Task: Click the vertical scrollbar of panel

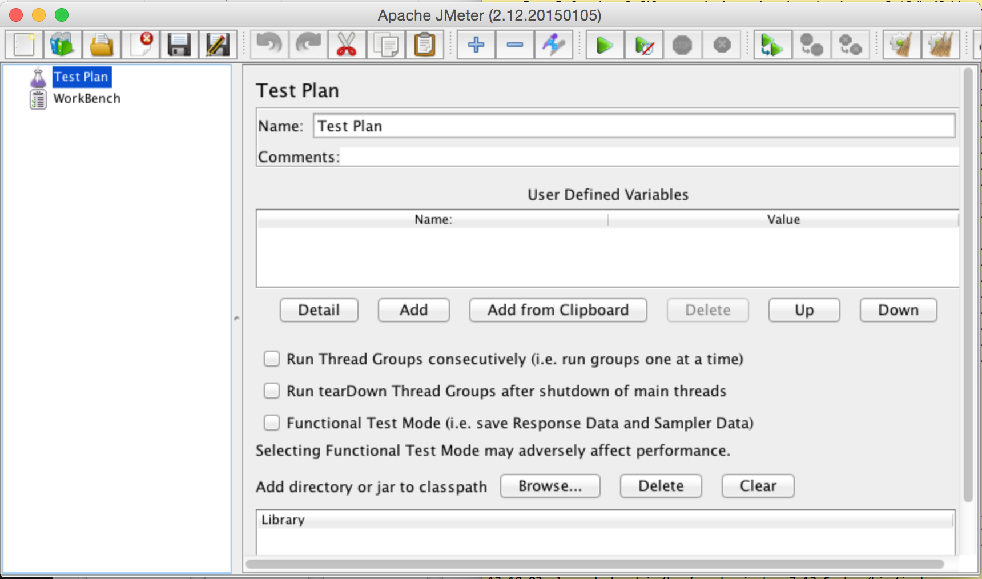Action: (x=968, y=284)
